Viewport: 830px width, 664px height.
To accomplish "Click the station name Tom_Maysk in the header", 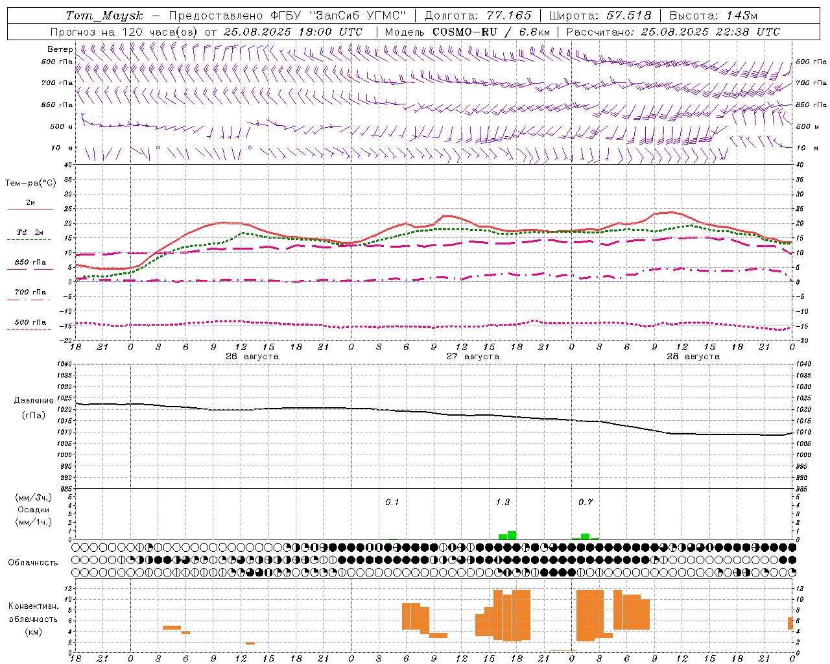I will pos(104,16).
